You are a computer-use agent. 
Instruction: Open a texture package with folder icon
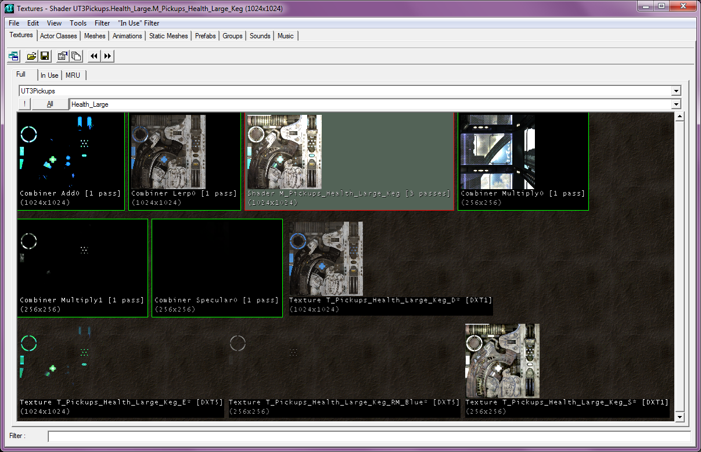[x=32, y=56]
